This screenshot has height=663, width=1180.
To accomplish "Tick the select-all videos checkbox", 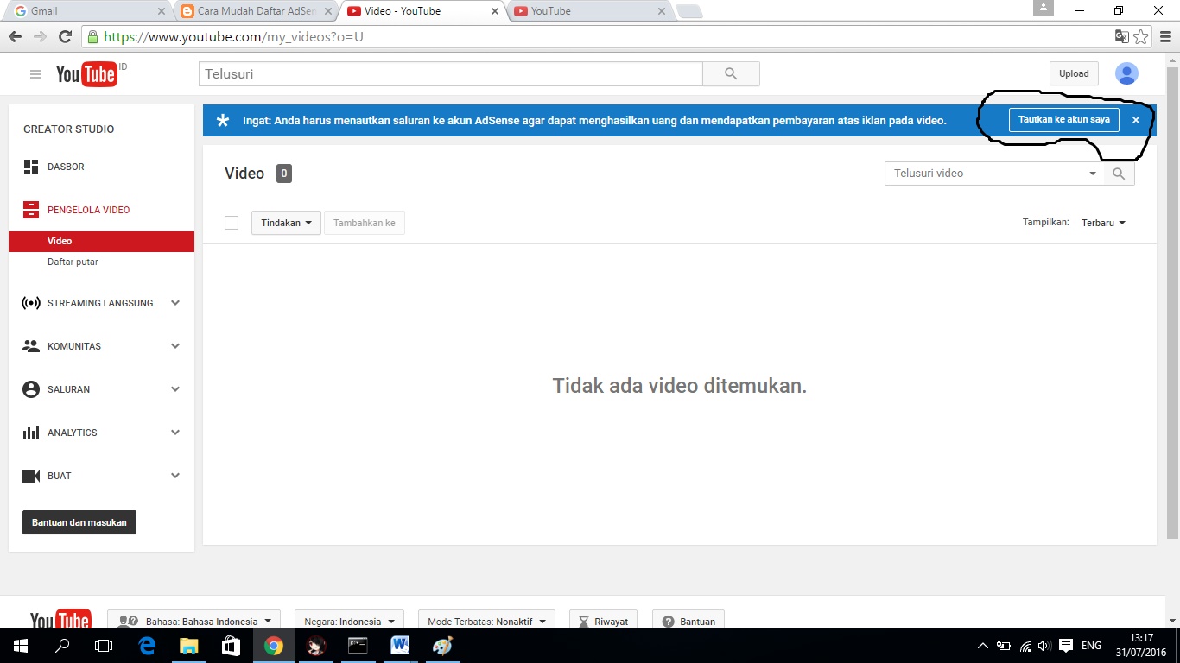I will 232,223.
